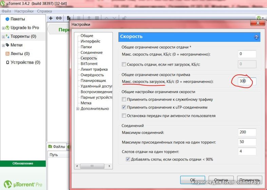Click the Create New Torrent file icon
Screen dimensions: 267x190
click(x=69, y=18)
